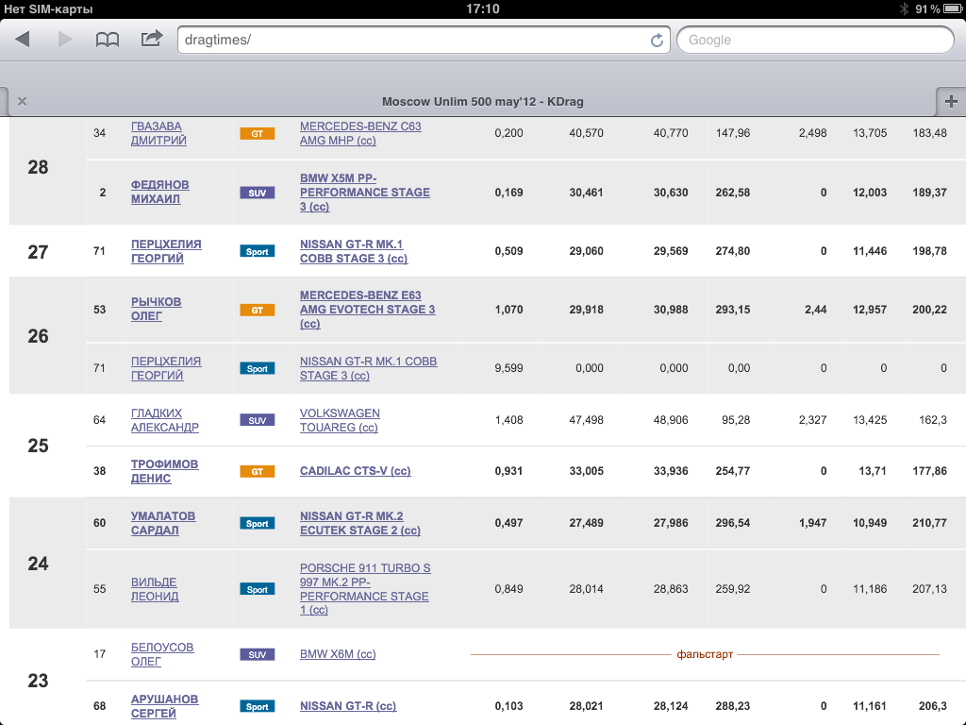Image resolution: width=966 pixels, height=725 pixels.
Task: Open racer РЫЧКОВ ОЛЕГ profile
Action: [156, 309]
